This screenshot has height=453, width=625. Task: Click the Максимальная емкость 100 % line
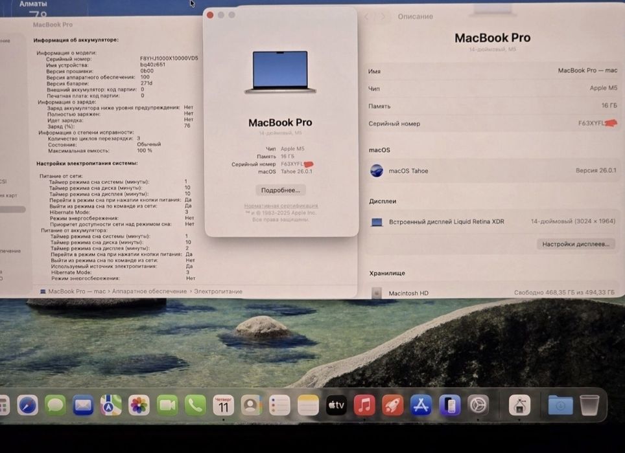point(100,151)
